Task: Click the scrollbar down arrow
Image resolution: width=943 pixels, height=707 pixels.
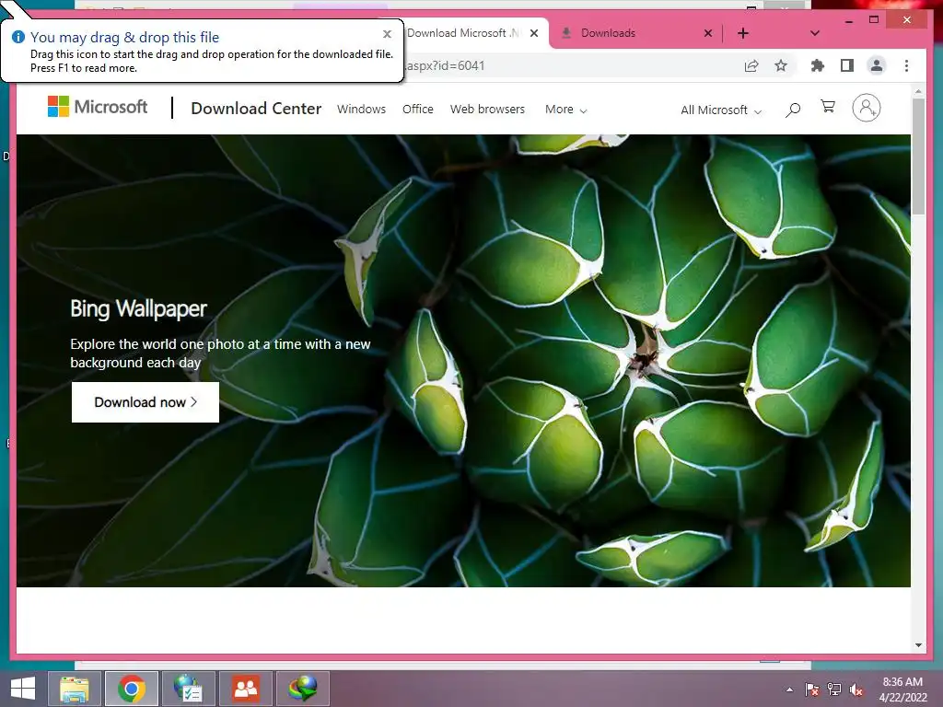Action: pyautogui.click(x=918, y=645)
